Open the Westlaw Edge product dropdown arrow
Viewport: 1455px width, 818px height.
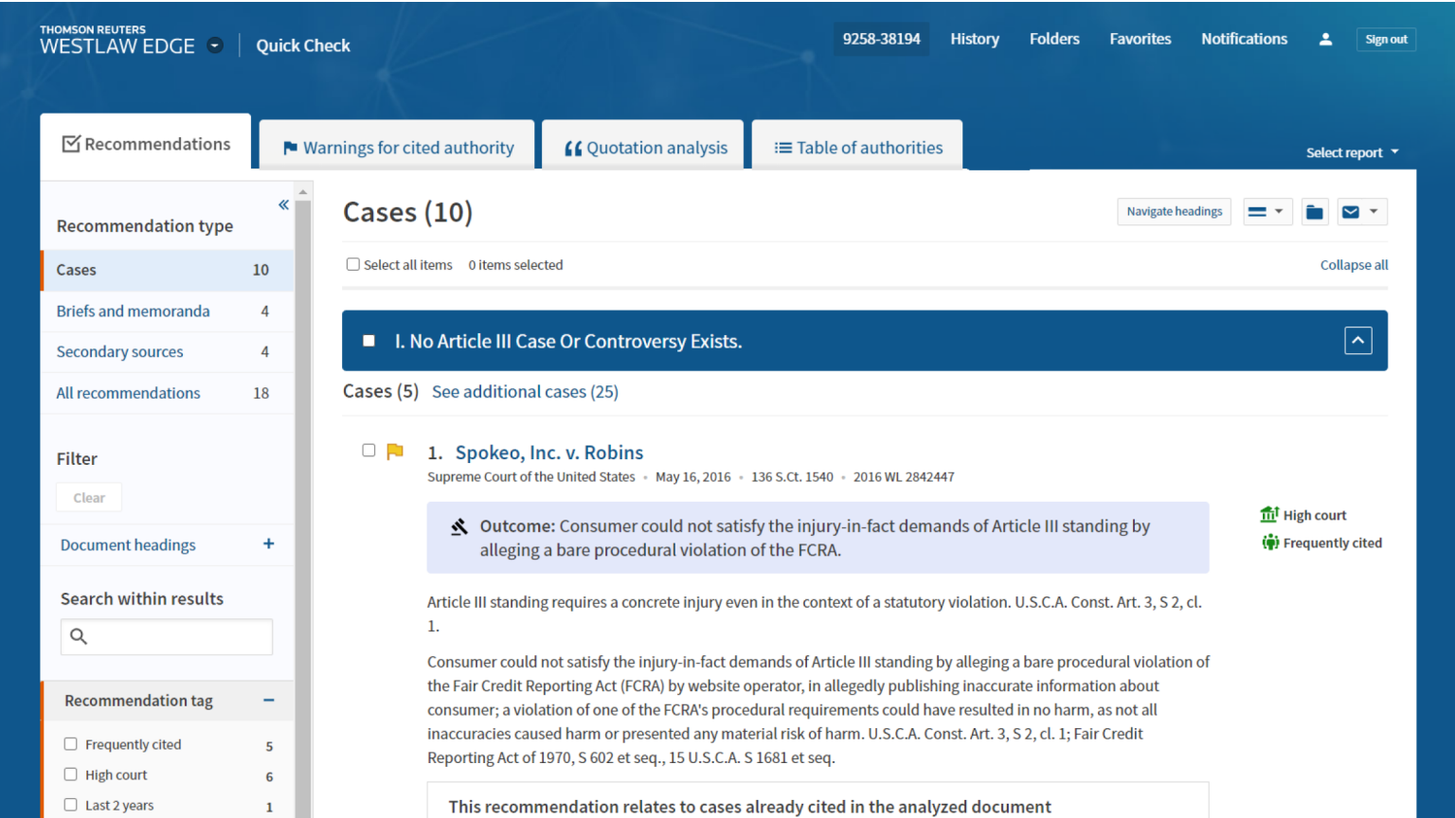(215, 45)
